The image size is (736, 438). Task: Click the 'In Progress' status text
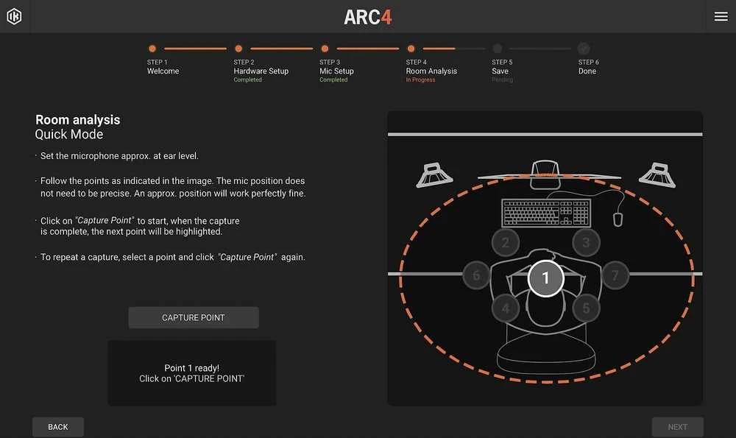420,80
